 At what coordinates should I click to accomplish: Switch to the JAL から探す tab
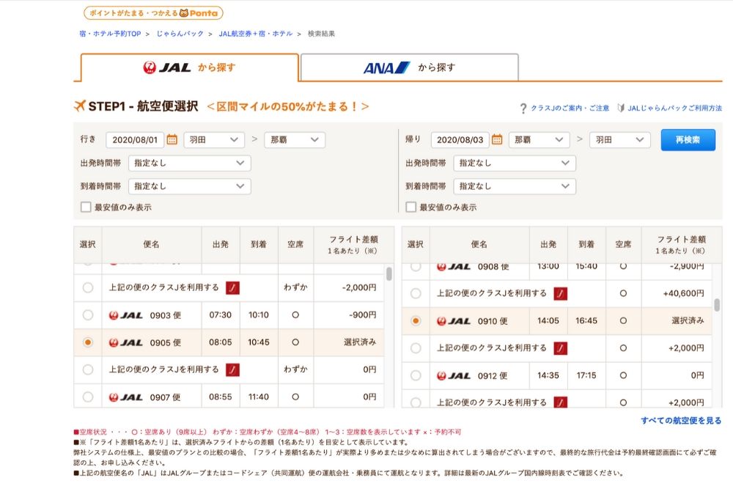190,67
